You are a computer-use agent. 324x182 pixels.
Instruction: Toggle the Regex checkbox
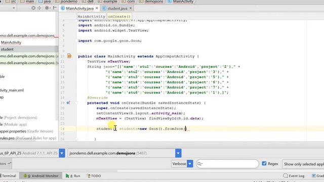(264, 163)
